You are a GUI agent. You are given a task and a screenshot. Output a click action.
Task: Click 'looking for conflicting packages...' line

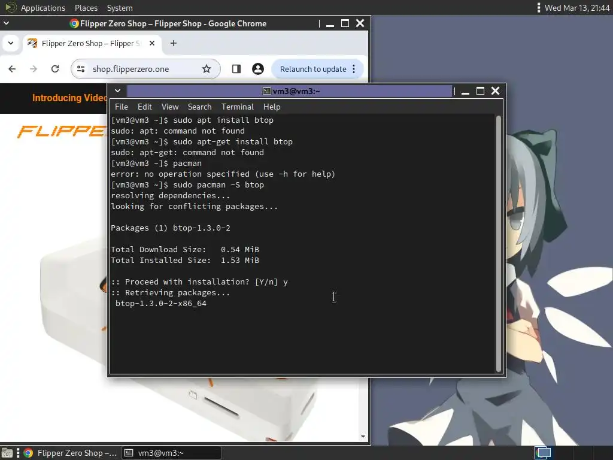195,206
